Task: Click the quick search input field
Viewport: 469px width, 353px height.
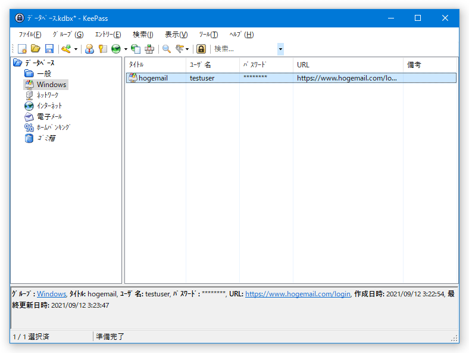Action: (245, 49)
